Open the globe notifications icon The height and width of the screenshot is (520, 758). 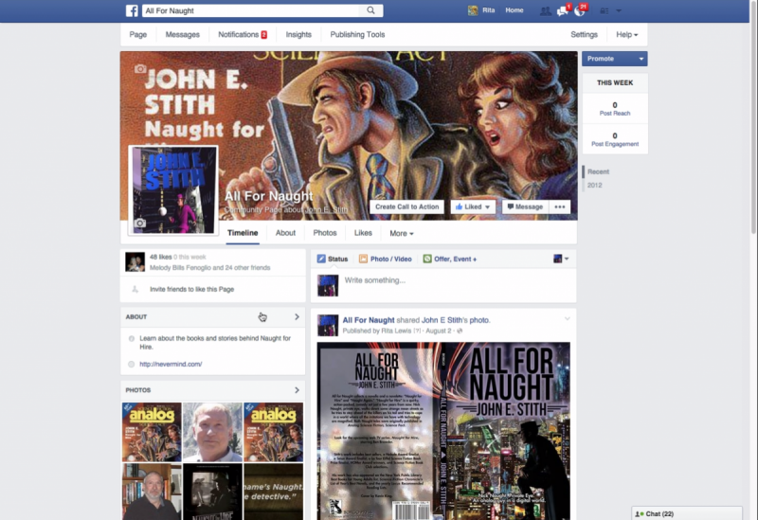coord(580,10)
